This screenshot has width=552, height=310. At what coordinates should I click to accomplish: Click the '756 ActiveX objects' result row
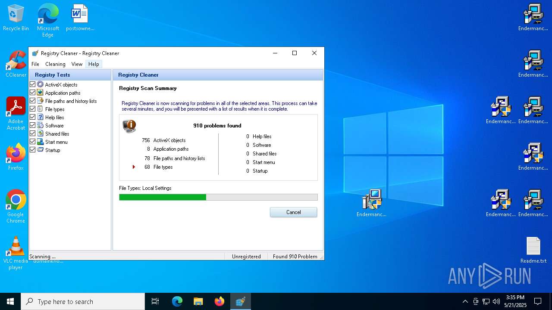(x=164, y=140)
